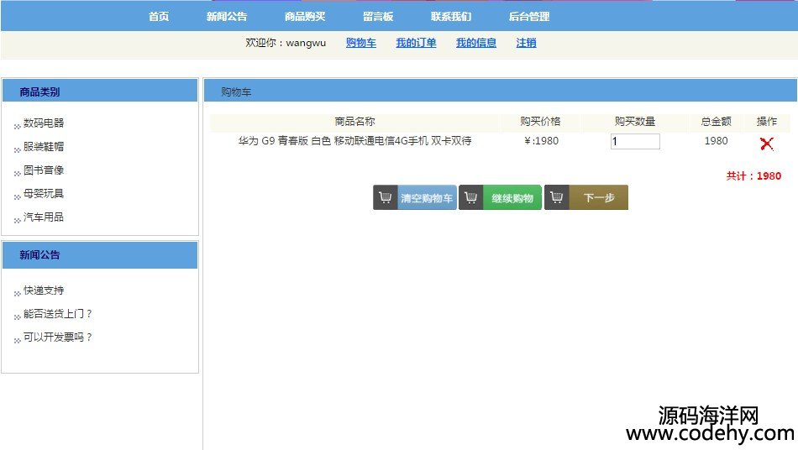The width and height of the screenshot is (798, 450).
Task: Click the 商品类别 panel header
Action: coord(100,92)
